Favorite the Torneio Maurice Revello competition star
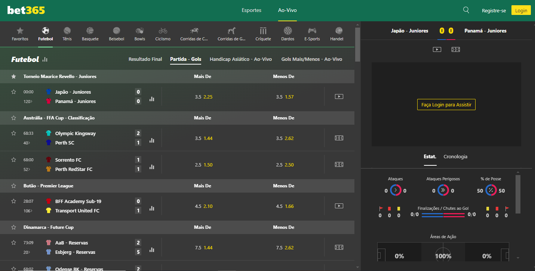The image size is (535, 271). tap(14, 77)
